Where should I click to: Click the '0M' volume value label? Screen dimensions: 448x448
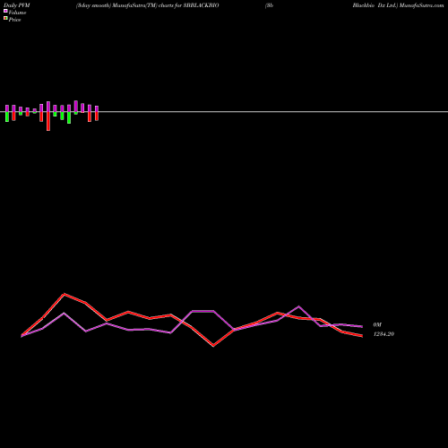377,324
